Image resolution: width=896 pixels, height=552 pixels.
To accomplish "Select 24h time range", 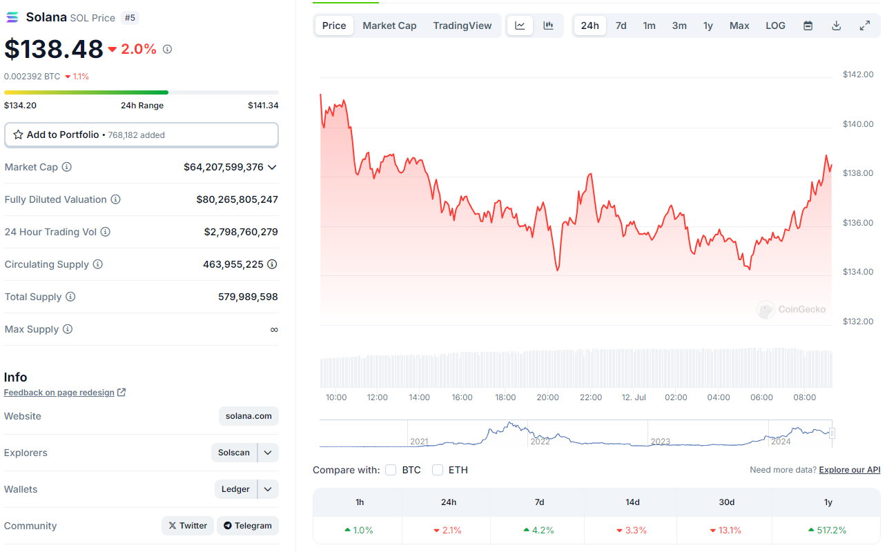I will pos(590,26).
